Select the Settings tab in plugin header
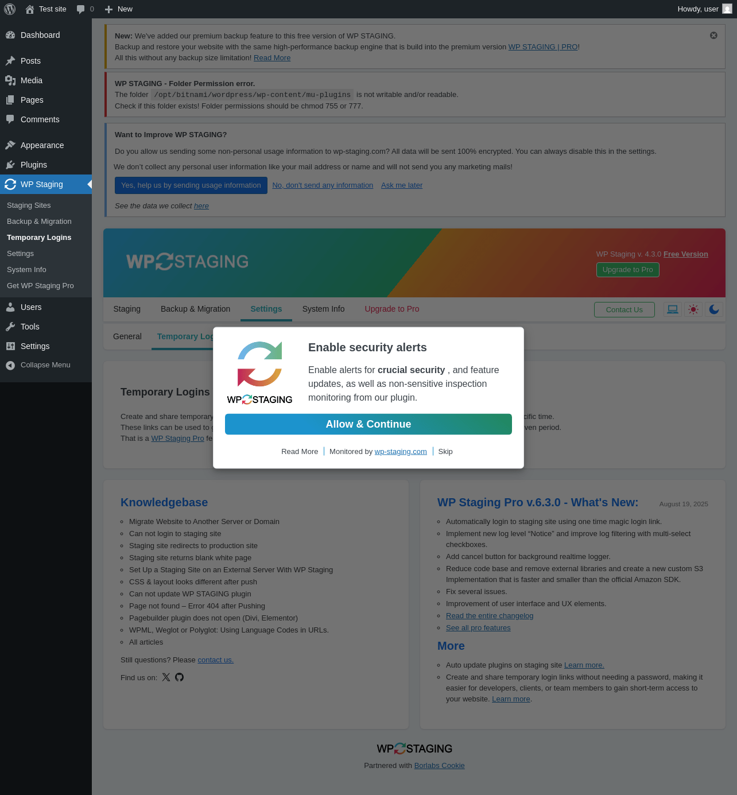 (x=266, y=309)
